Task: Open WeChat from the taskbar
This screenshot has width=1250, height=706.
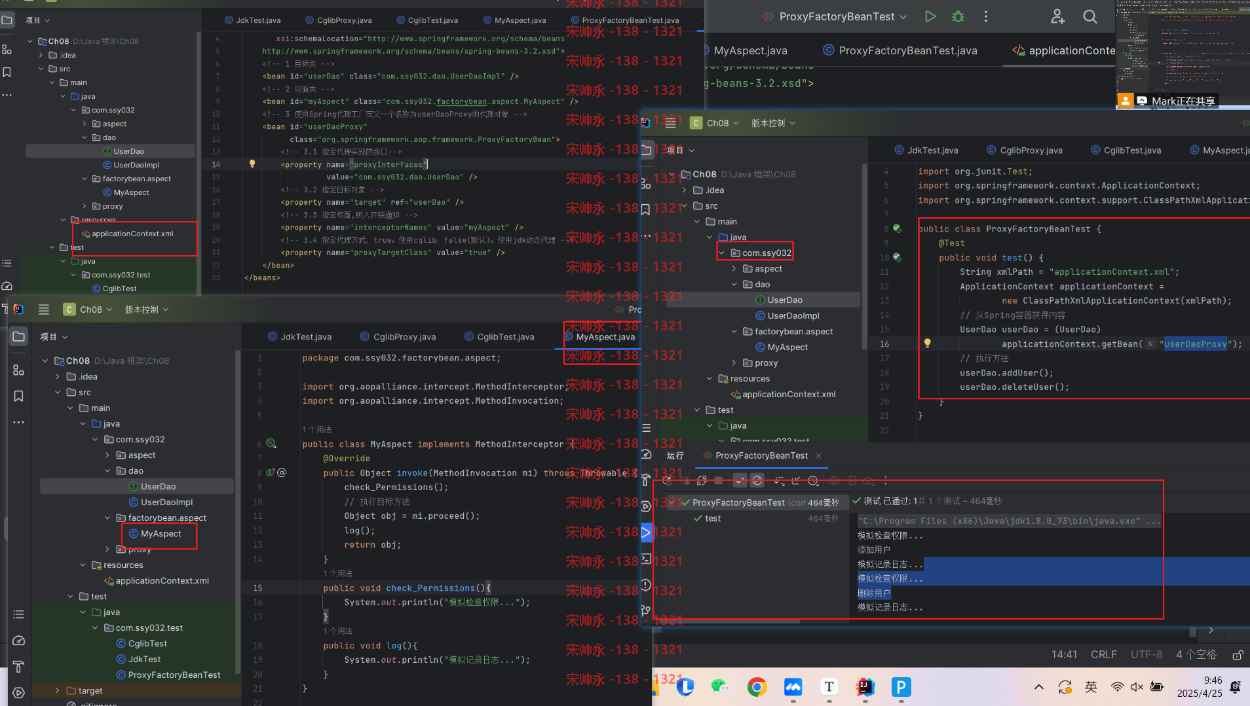Action: pos(720,687)
